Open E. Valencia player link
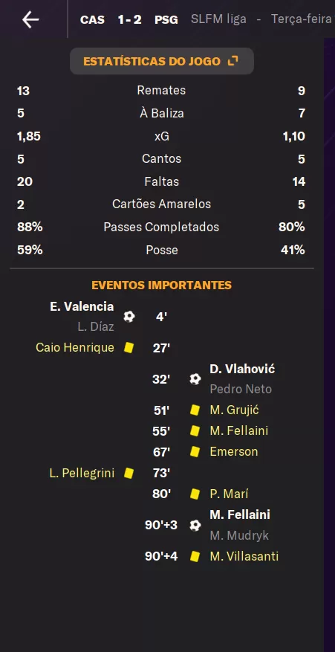This screenshot has width=335, height=652. point(82,306)
